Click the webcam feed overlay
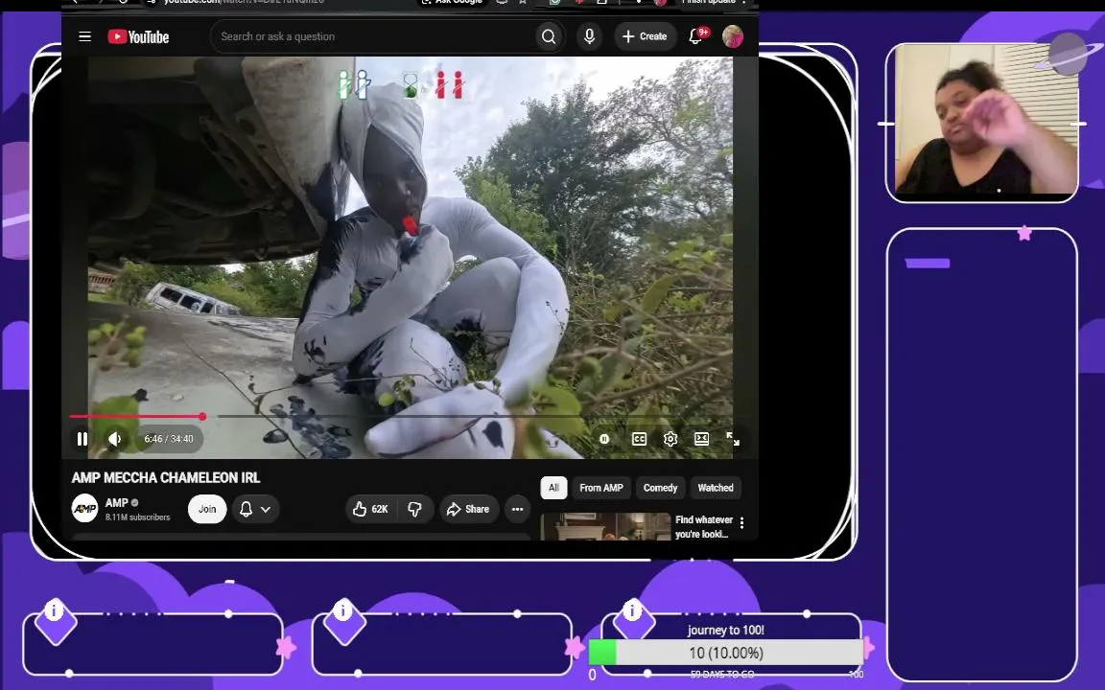 (x=986, y=118)
